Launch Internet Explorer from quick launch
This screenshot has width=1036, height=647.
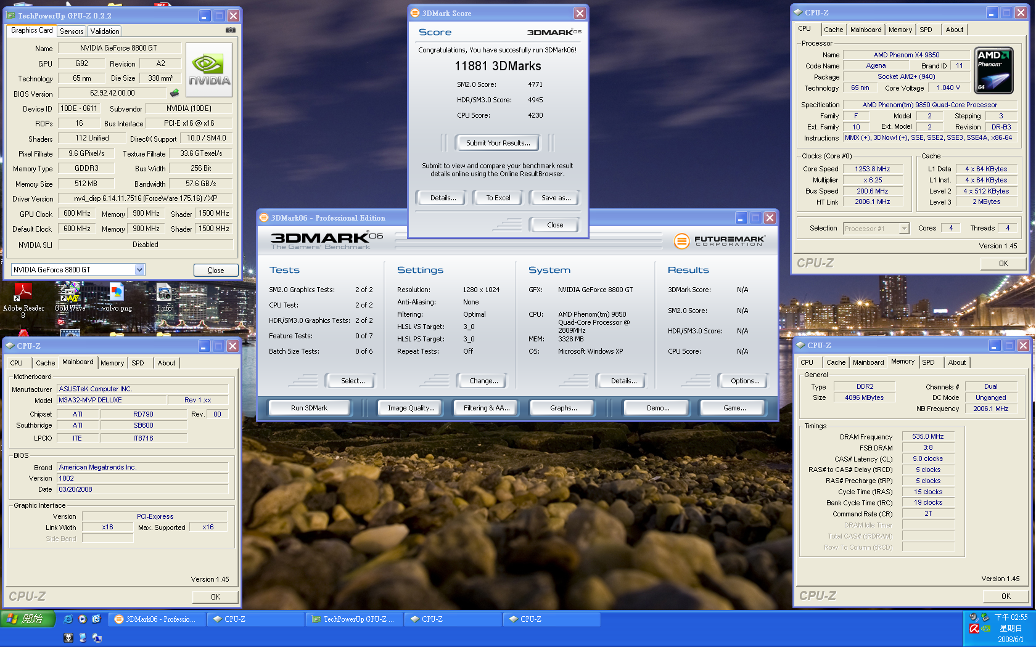click(68, 619)
